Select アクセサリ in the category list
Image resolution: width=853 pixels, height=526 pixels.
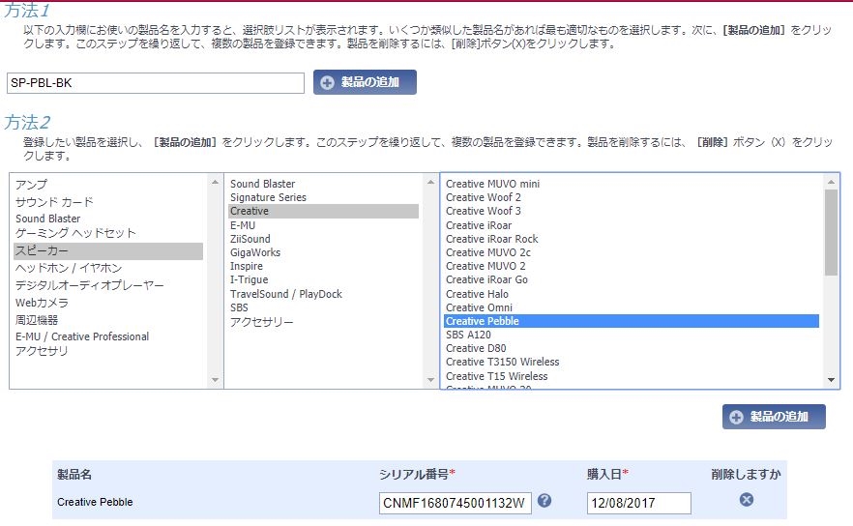(42, 351)
